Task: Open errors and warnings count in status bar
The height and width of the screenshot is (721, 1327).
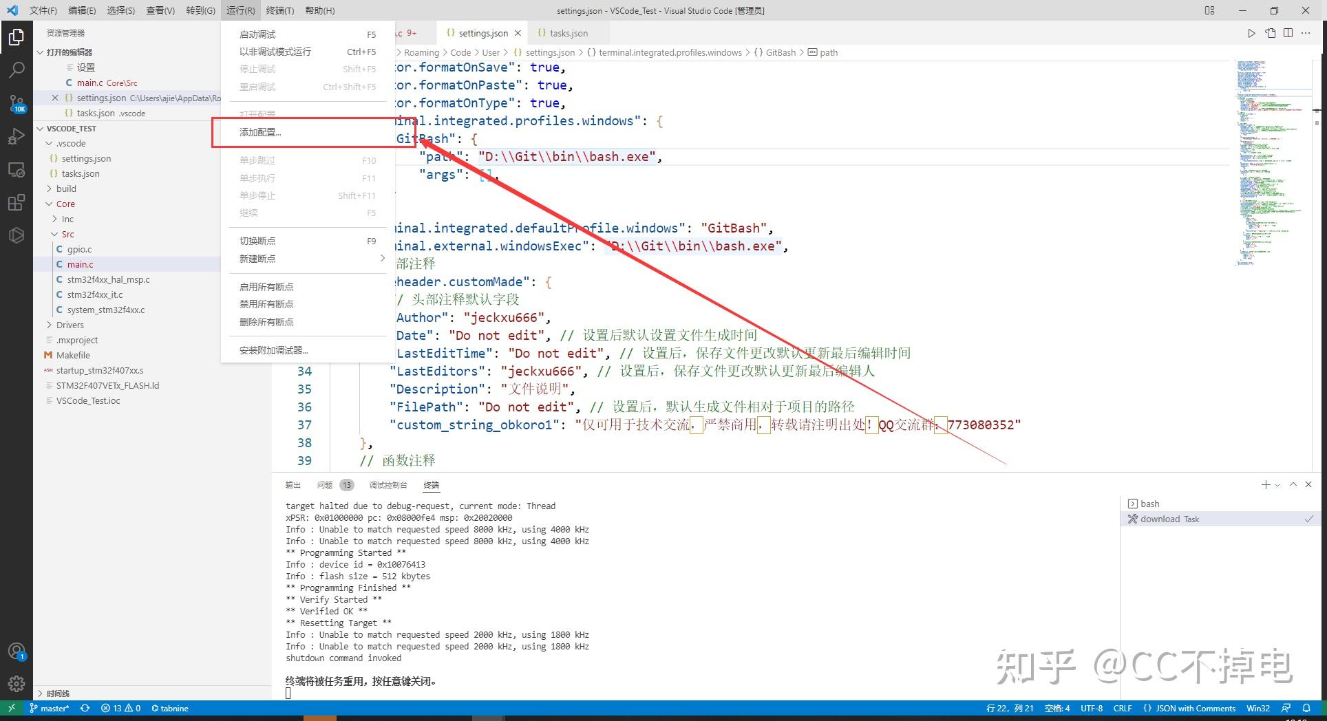Action: point(120,708)
